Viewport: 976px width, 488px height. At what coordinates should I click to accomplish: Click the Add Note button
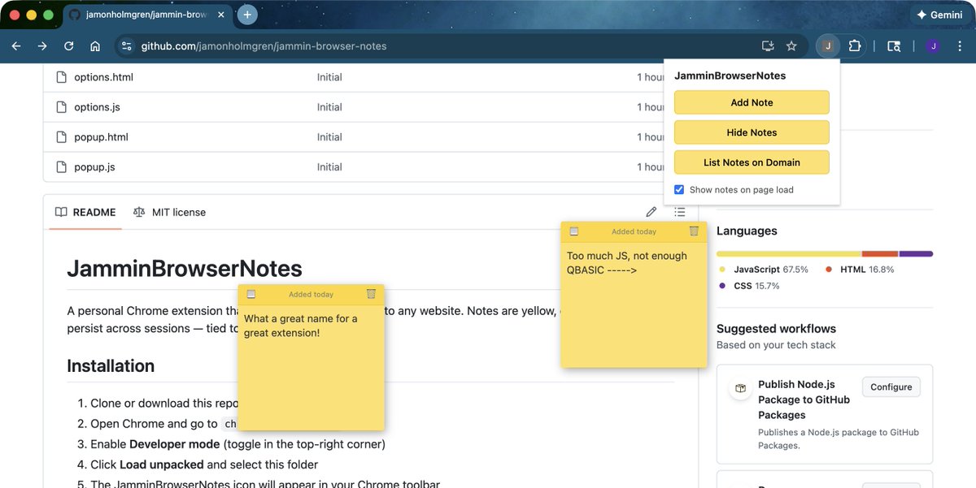pyautogui.click(x=752, y=102)
